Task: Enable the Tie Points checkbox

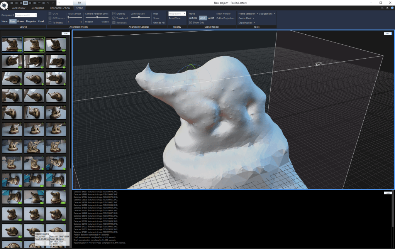Action: (x=51, y=22)
